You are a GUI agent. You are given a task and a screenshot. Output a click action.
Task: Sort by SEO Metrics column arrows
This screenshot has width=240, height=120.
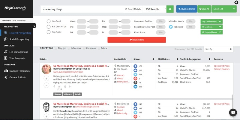178,59
